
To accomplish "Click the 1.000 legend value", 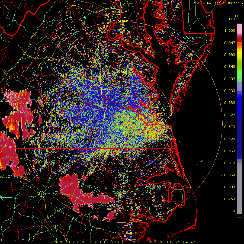I will 230,30.
